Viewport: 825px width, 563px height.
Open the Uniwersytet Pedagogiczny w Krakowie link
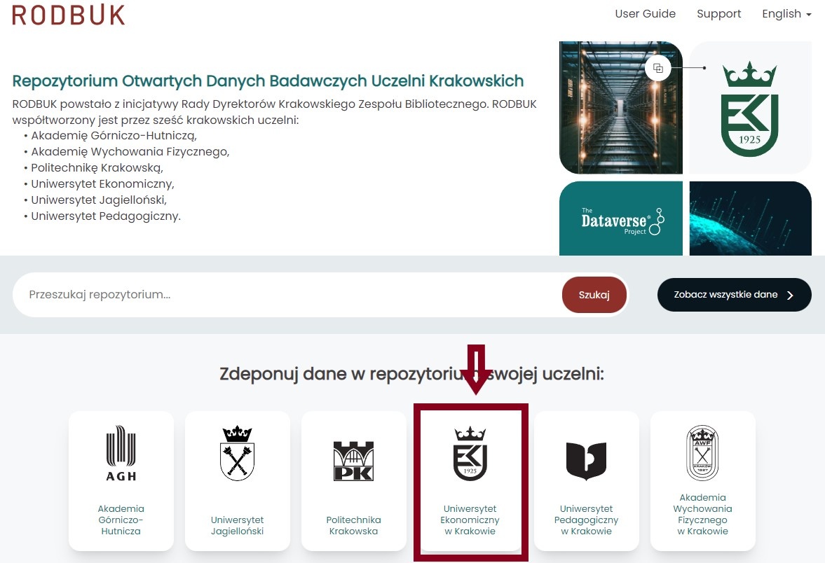(586, 520)
